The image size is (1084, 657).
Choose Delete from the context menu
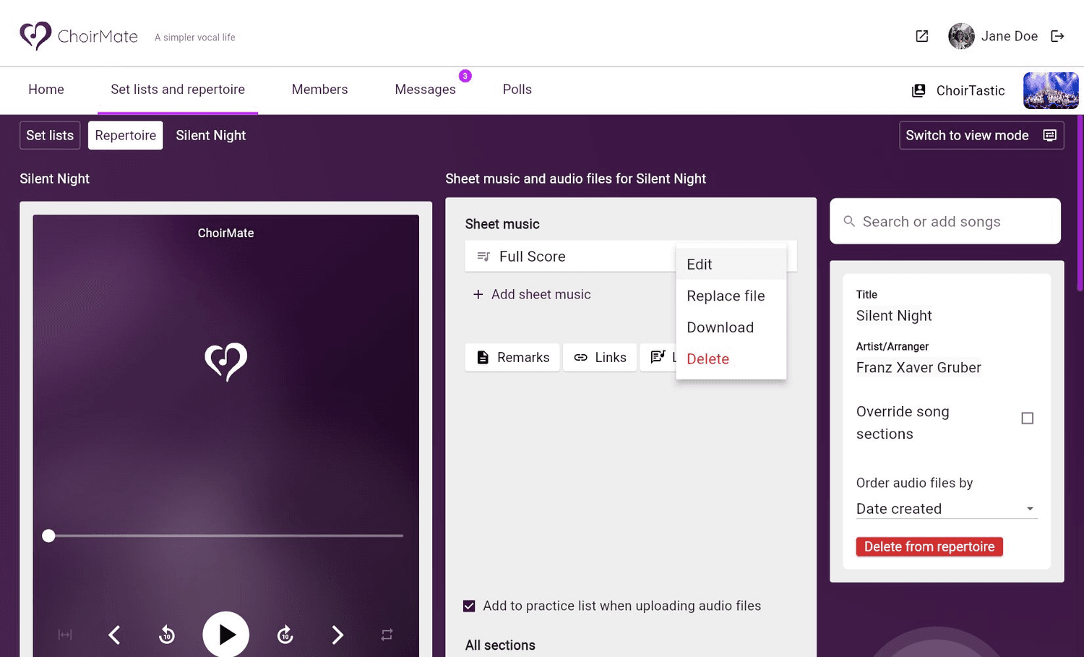point(731,359)
